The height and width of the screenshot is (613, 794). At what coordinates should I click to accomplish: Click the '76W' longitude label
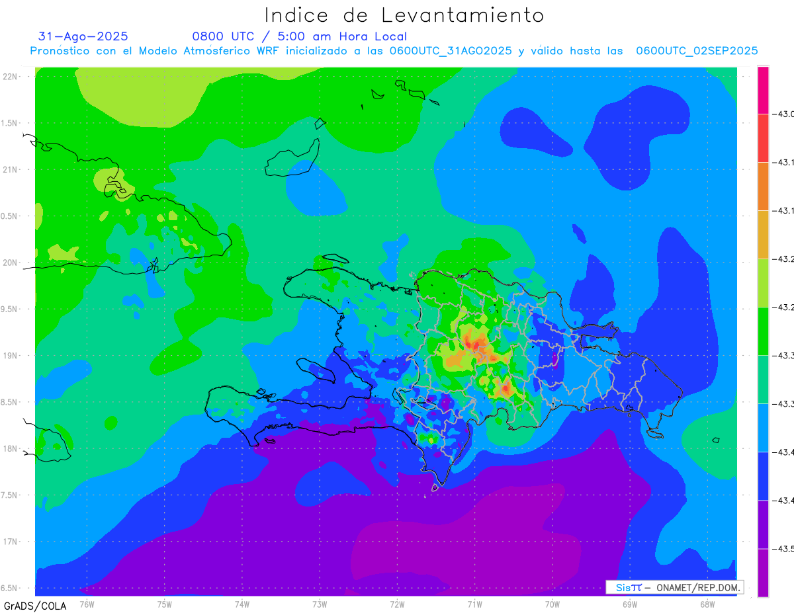tap(87, 604)
